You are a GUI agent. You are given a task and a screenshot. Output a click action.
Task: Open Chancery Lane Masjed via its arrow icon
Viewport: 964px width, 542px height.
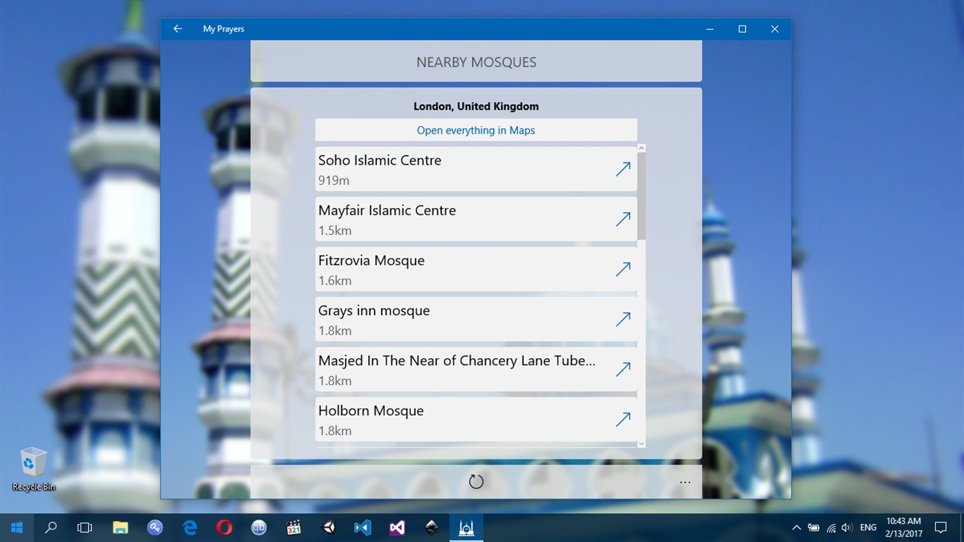(622, 369)
